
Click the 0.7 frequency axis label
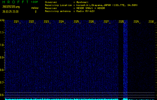[2, 82]
